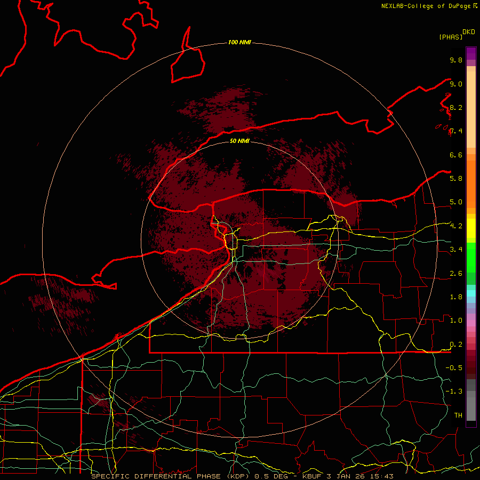This screenshot has width=480, height=480.
Task: Click the 9.8 value on the scale
Action: [456, 60]
